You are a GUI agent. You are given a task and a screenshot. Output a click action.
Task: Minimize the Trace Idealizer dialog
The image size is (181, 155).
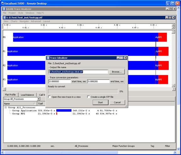(118, 58)
